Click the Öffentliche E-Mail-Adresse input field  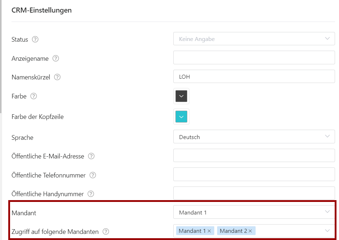(x=254, y=155)
